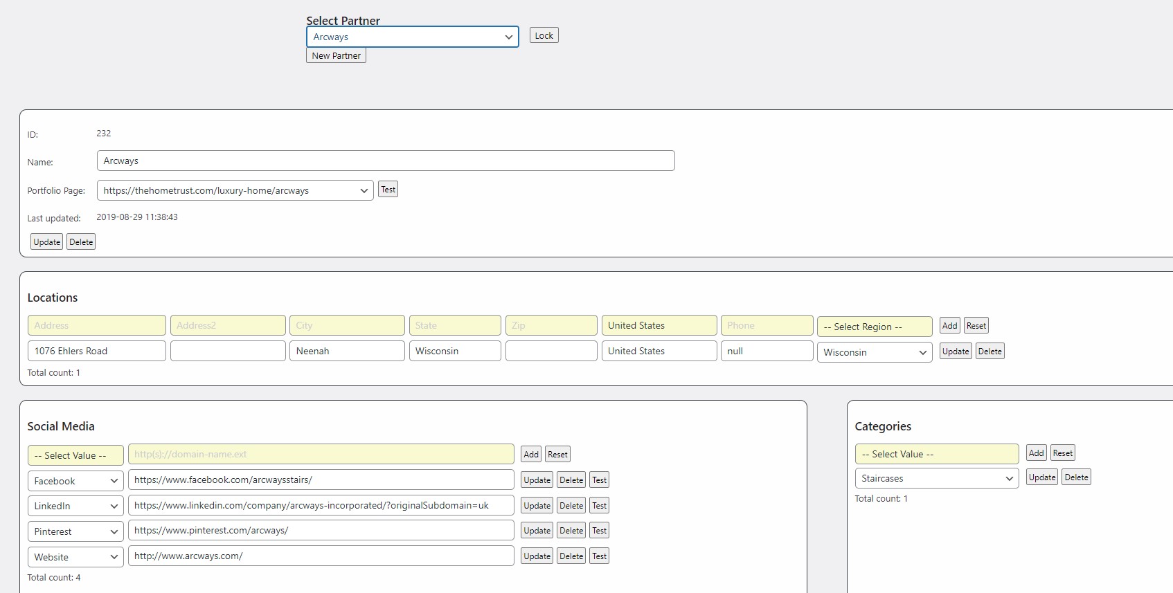The height and width of the screenshot is (593, 1173).
Task: Click Add in the Categories section
Action: 1036,453
